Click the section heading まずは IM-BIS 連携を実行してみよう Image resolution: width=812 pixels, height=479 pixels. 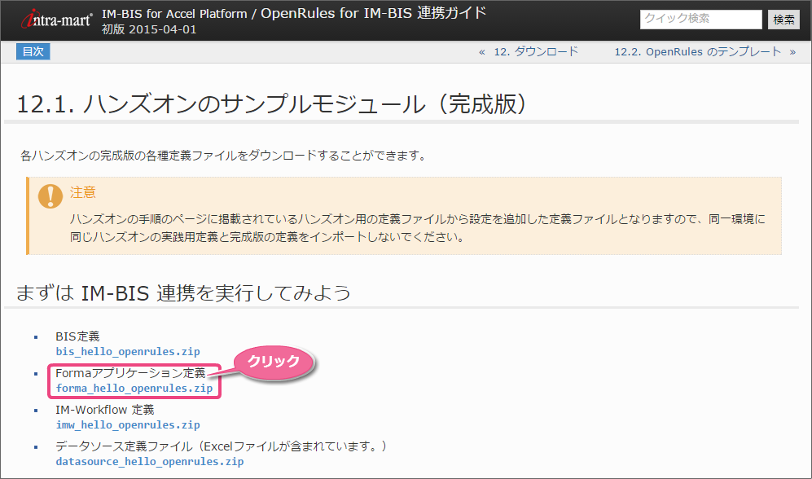click(x=183, y=293)
